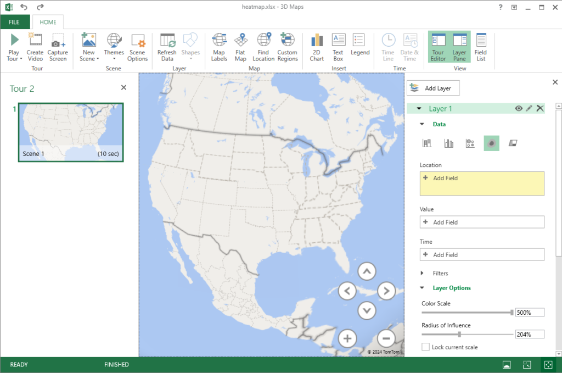The width and height of the screenshot is (562, 373).
Task: Click layer pane vertical scrollbar
Action: (558, 183)
